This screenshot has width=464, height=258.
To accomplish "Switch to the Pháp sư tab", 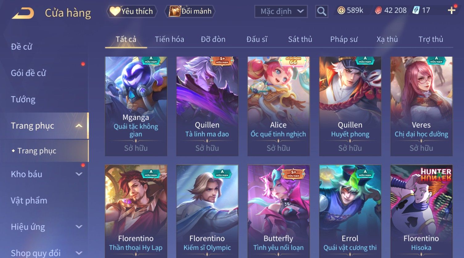I will [x=344, y=39].
